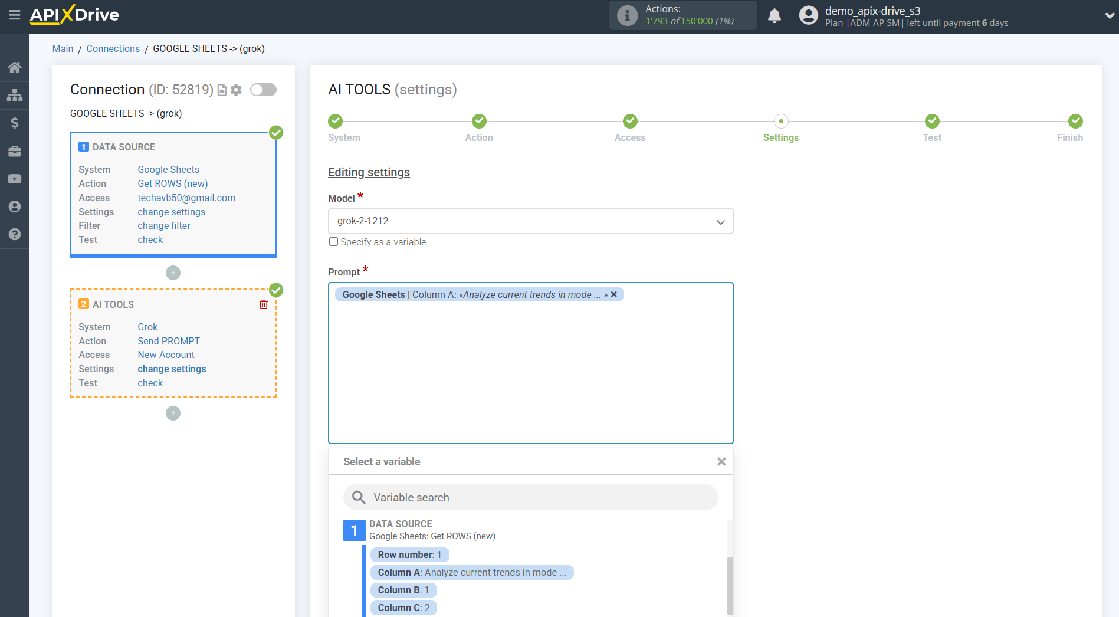The image size is (1119, 617).
Task: Enable the Specify as a variable checkbox
Action: (x=333, y=241)
